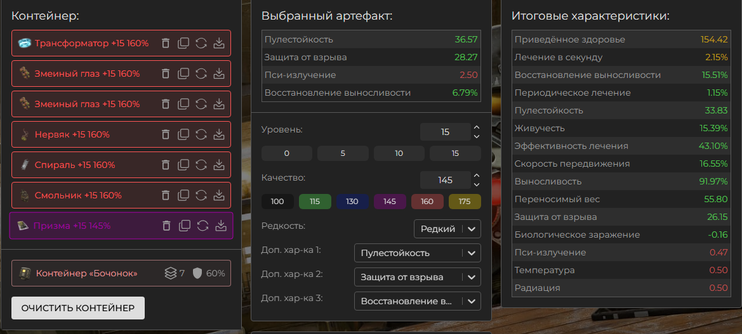Click copy icon on first Змеиный глаз row
Image resolution: width=742 pixels, height=334 pixels.
183,74
